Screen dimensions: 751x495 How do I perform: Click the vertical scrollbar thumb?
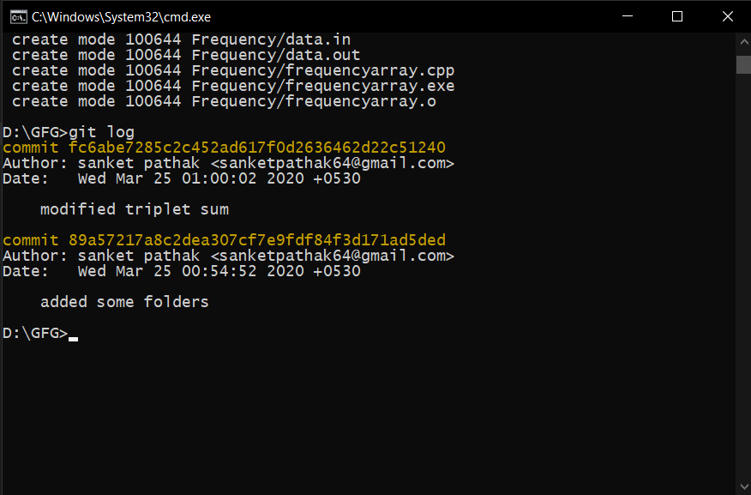coord(743,64)
